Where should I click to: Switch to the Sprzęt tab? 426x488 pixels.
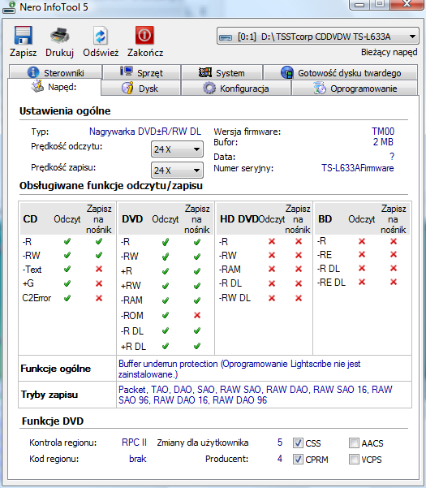142,72
